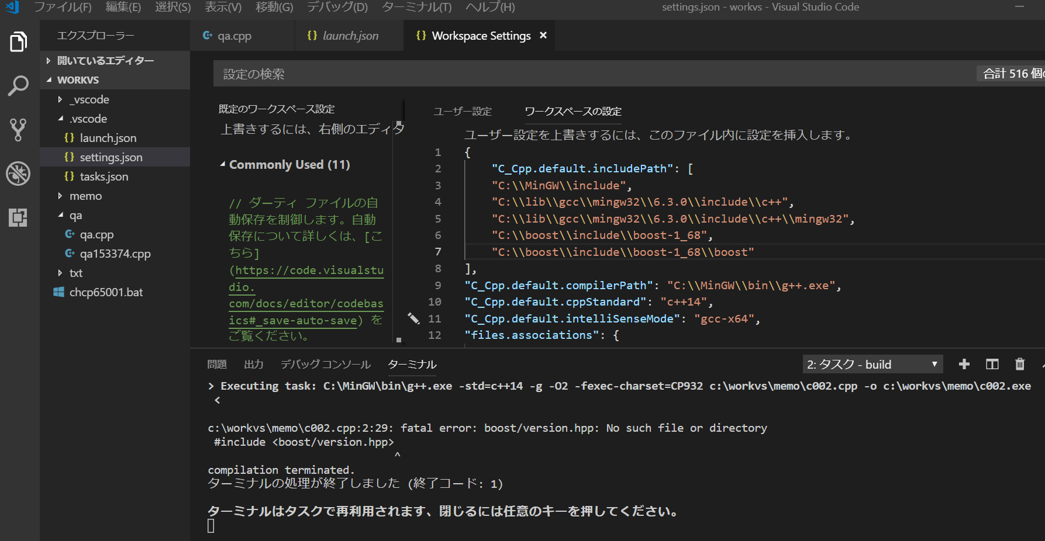This screenshot has height=541, width=1045.
Task: Open the Source Control view
Action: click(x=19, y=130)
